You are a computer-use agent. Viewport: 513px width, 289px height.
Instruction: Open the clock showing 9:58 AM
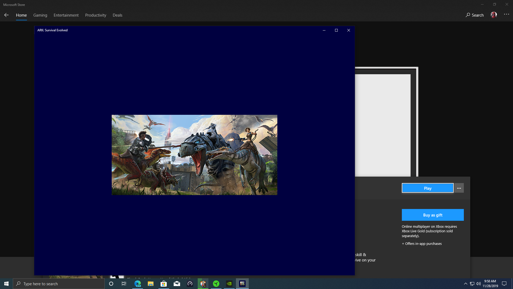[490, 284]
